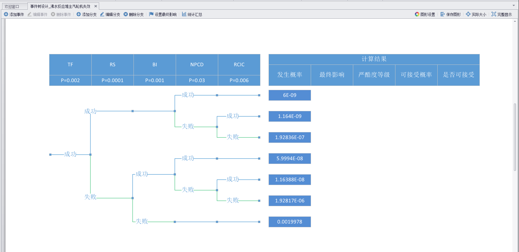Click the 严酷度等级 column header
This screenshot has width=519, height=252.
(x=374, y=75)
